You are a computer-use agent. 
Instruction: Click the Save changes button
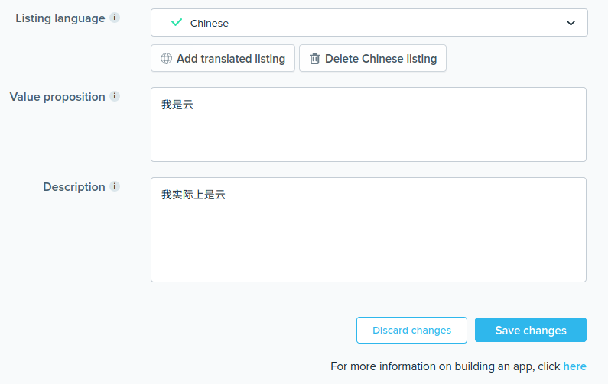click(531, 331)
